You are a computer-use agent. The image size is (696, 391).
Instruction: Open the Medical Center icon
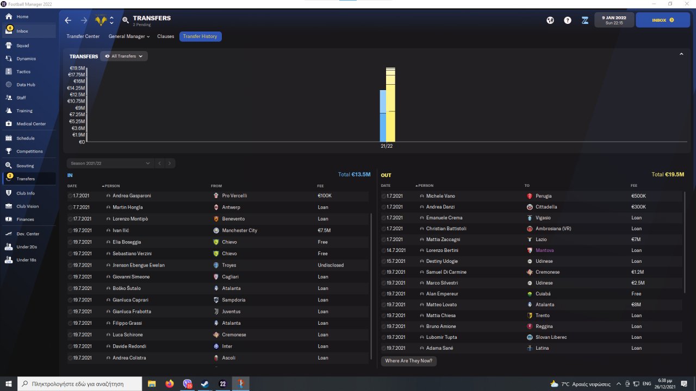[x=9, y=124]
